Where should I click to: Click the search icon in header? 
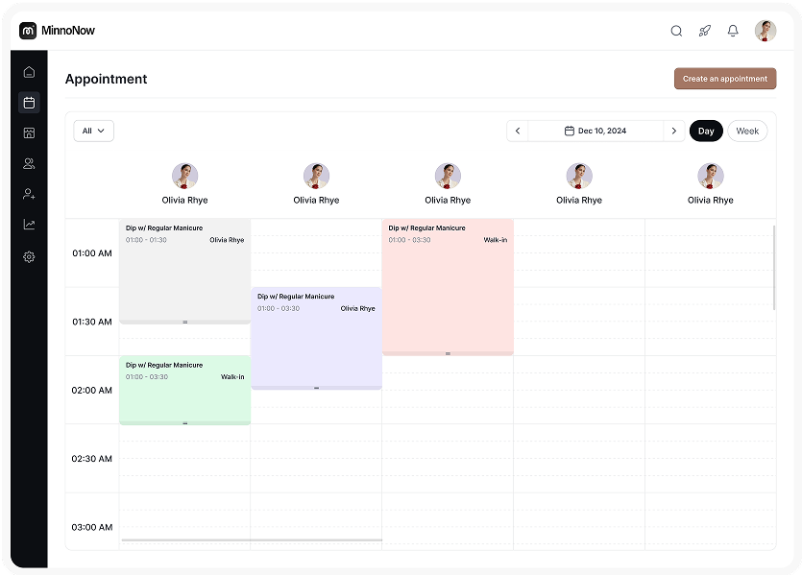click(x=676, y=31)
